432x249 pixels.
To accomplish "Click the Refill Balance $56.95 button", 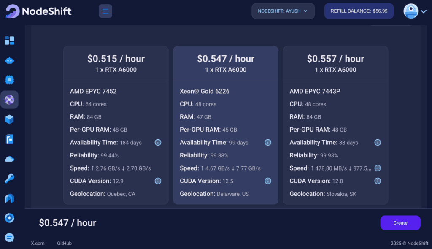I will [x=359, y=11].
